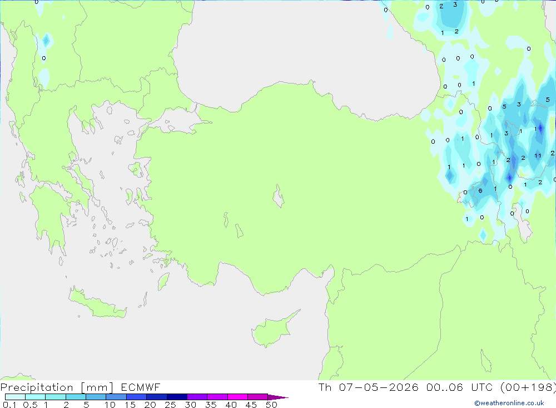The image size is (556, 408).
Task: Click the 1–2 mm legend color box
Action: point(55,397)
